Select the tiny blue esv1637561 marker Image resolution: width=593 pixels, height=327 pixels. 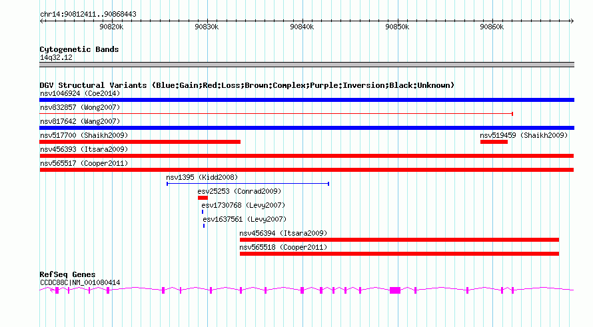point(204,226)
